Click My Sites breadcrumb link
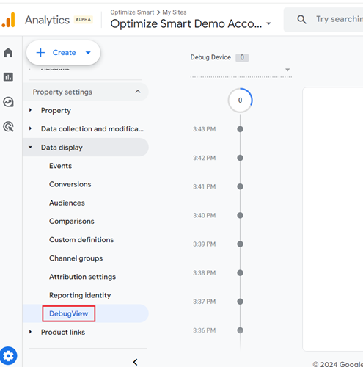Viewport: 363px width, 367px height. 175,12
